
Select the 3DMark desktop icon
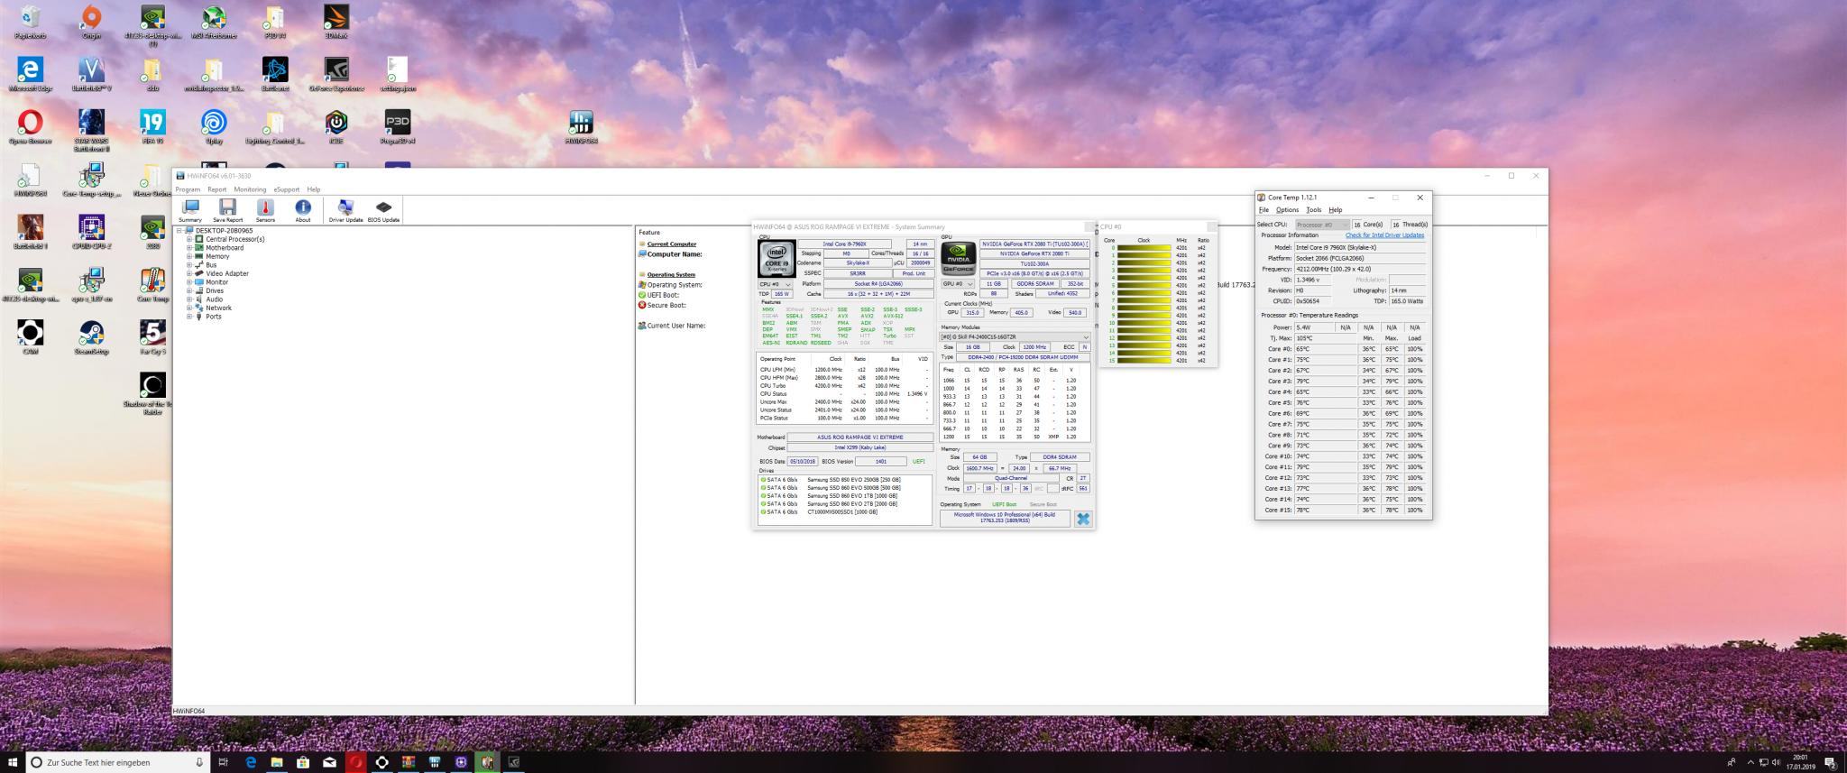336,23
